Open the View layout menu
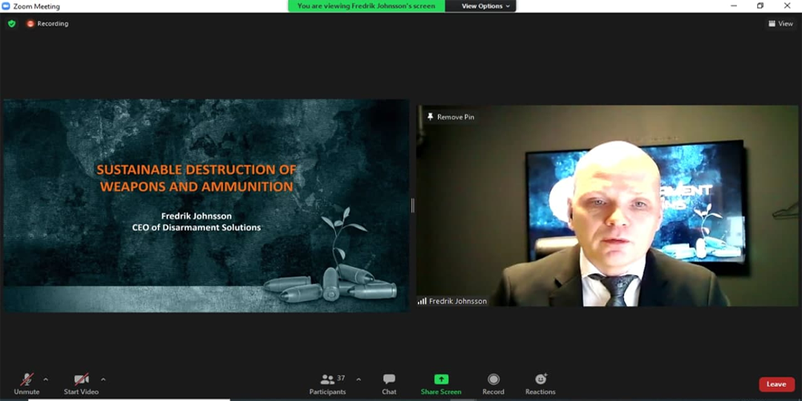 [780, 24]
